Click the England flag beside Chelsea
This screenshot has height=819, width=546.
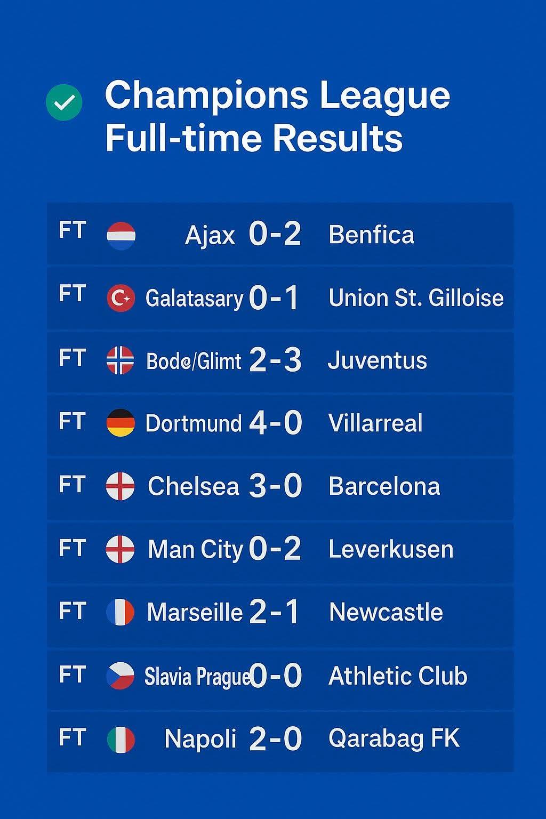[121, 486]
